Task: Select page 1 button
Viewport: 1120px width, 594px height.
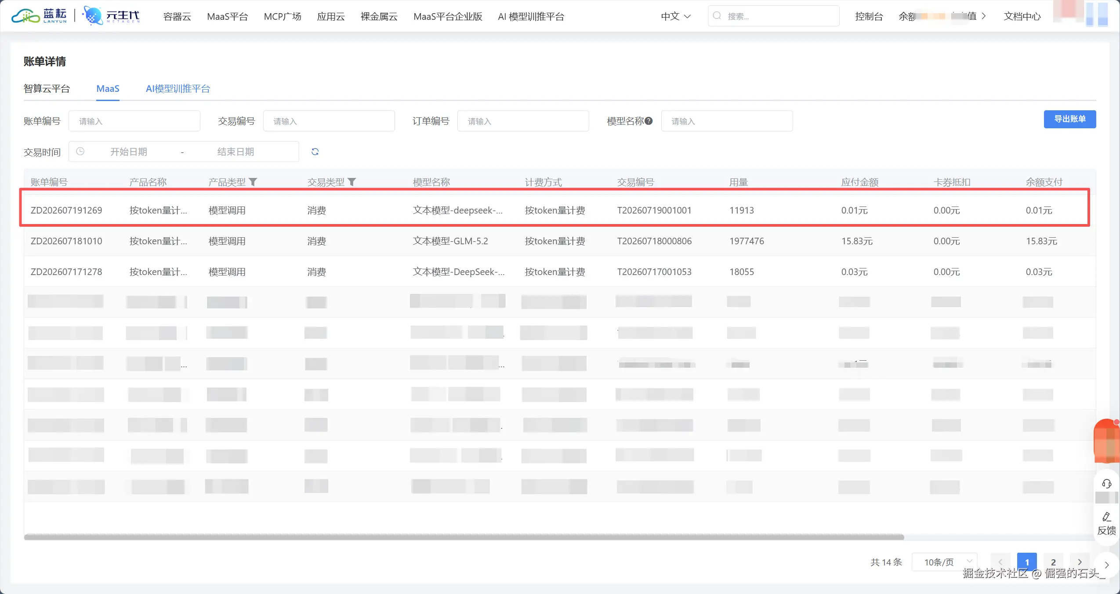Action: pyautogui.click(x=1027, y=562)
